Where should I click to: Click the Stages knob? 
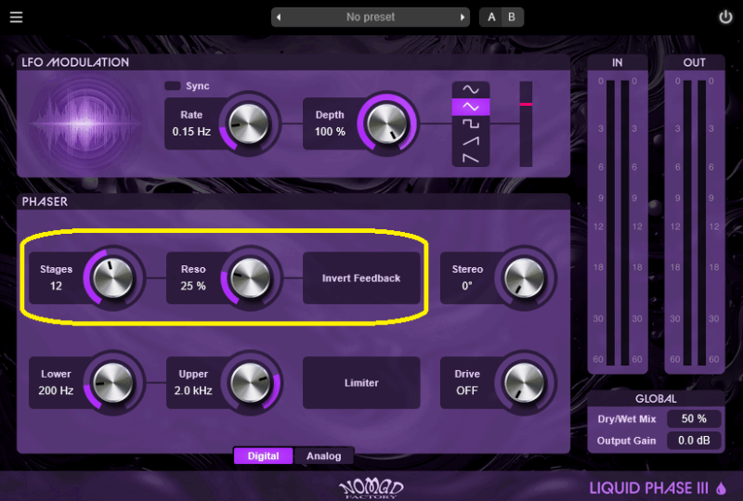[112, 278]
